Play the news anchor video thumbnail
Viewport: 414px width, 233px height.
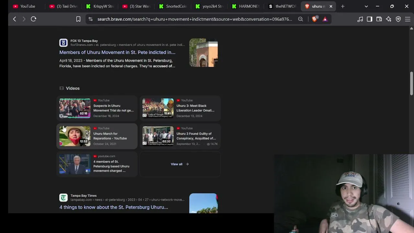[75, 164]
